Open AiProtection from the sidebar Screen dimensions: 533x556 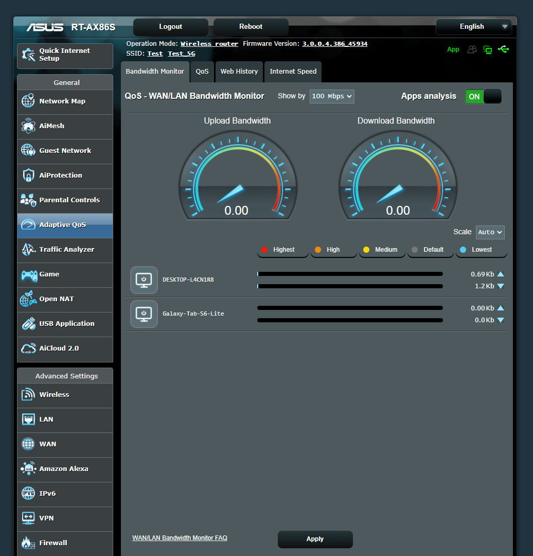27,176
